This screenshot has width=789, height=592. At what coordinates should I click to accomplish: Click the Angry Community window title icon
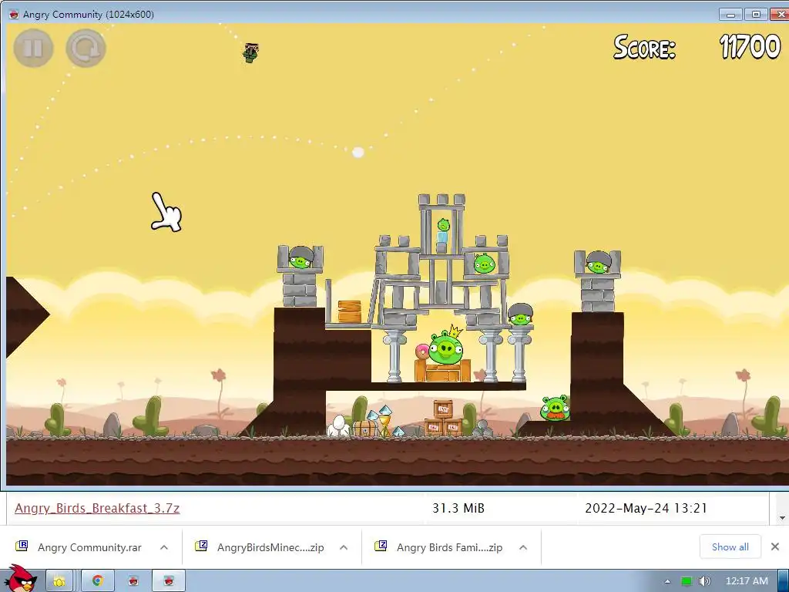[14, 14]
